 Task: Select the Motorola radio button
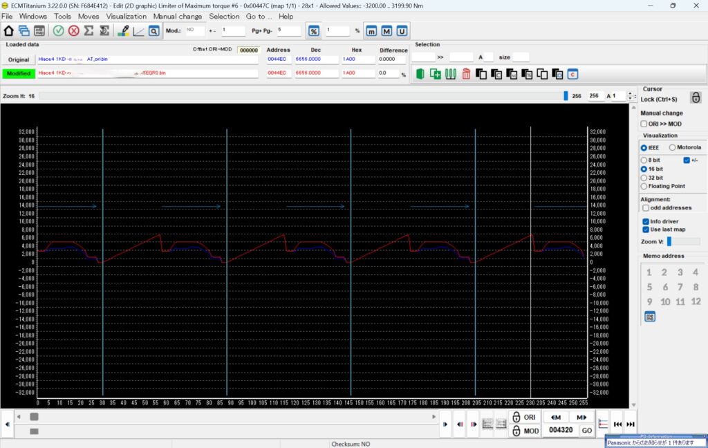pos(672,147)
